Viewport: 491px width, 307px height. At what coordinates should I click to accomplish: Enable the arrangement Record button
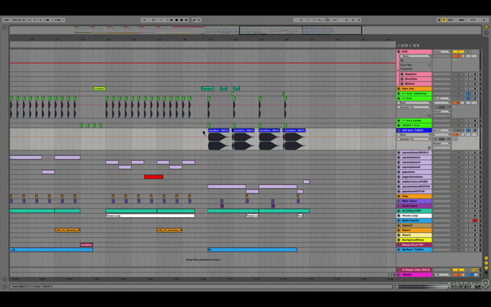point(181,20)
